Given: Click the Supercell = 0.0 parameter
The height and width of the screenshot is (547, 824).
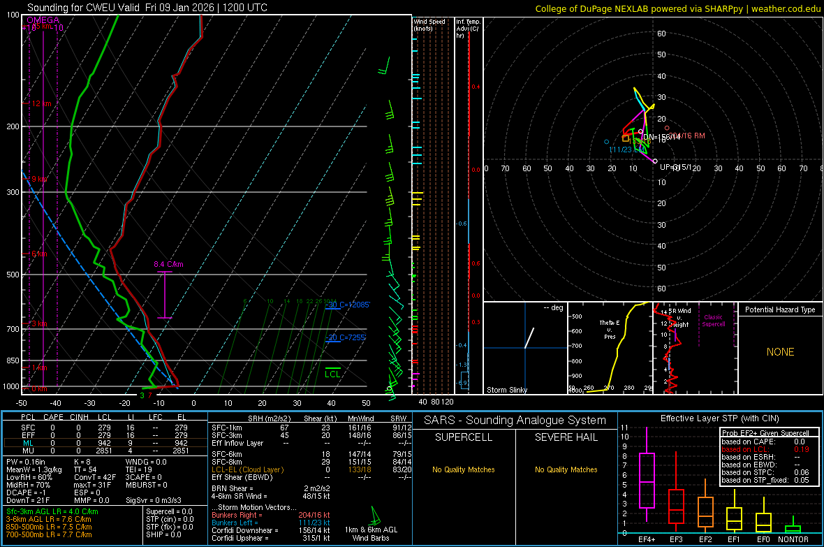Looking at the screenshot, I should (169, 511).
